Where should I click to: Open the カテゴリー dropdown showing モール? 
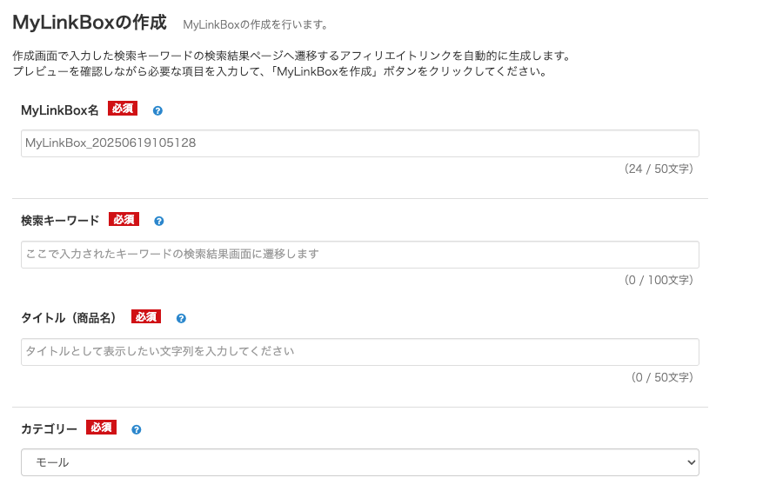[x=359, y=462]
